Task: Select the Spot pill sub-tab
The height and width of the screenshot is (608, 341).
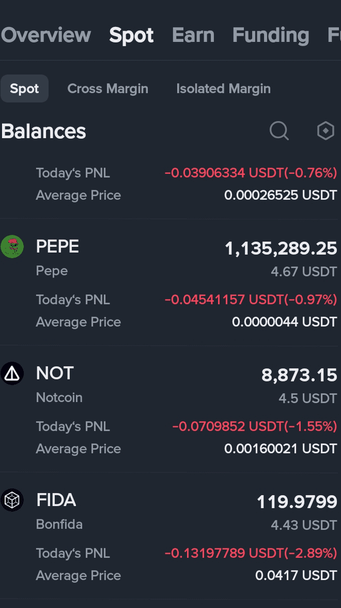Action: tap(24, 88)
